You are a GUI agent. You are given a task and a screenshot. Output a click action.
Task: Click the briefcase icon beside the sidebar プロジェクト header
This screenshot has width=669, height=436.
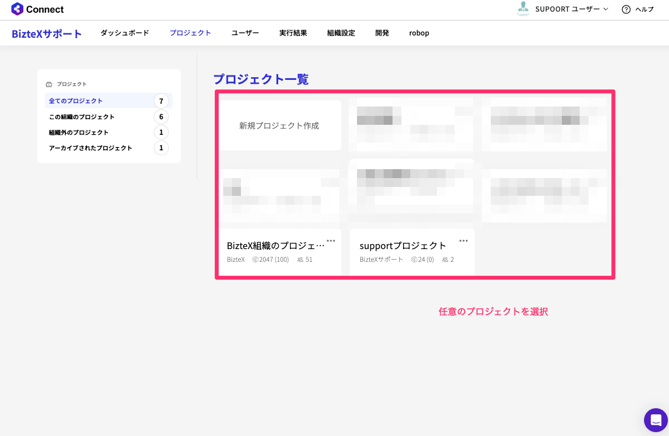click(x=49, y=84)
